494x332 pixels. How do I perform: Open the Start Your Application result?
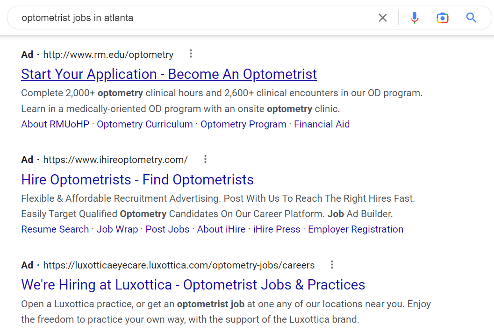click(169, 74)
